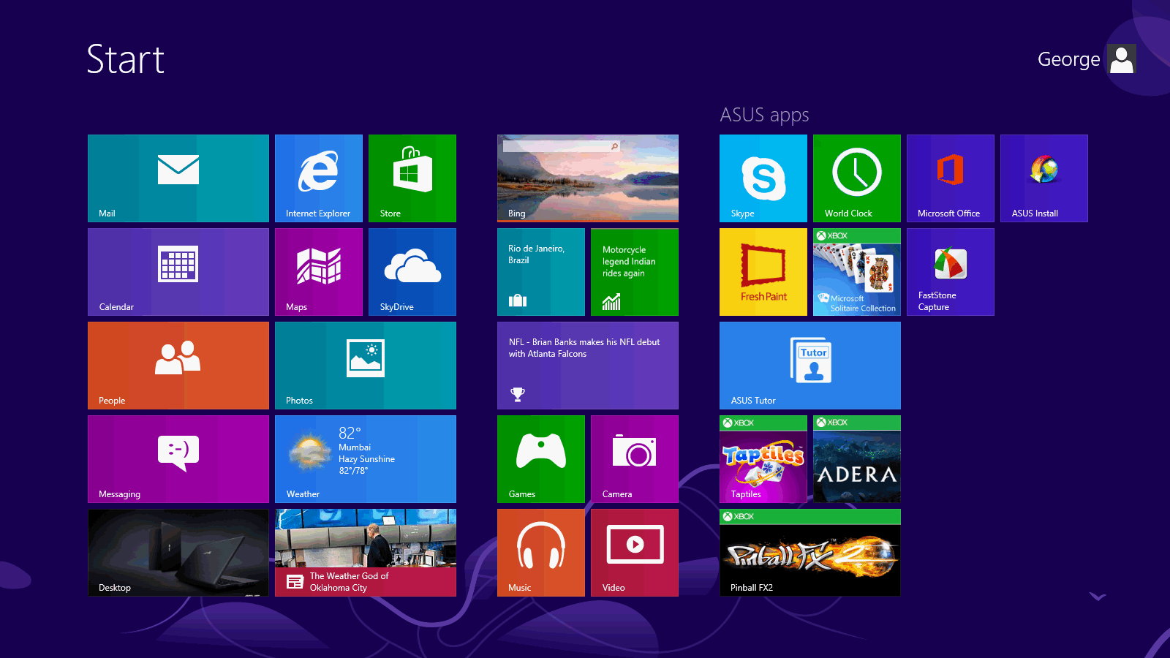
Task: Open the Adera game tile
Action: [857, 459]
